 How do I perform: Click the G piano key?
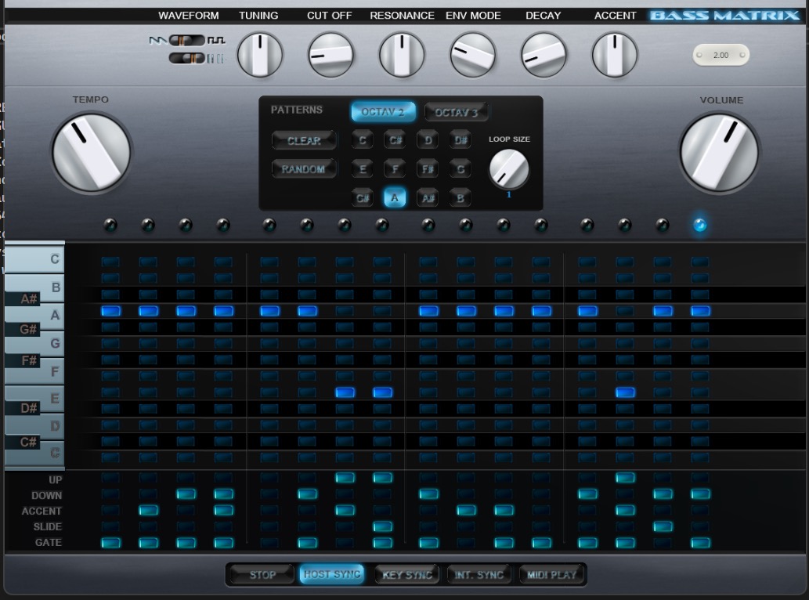coord(51,345)
